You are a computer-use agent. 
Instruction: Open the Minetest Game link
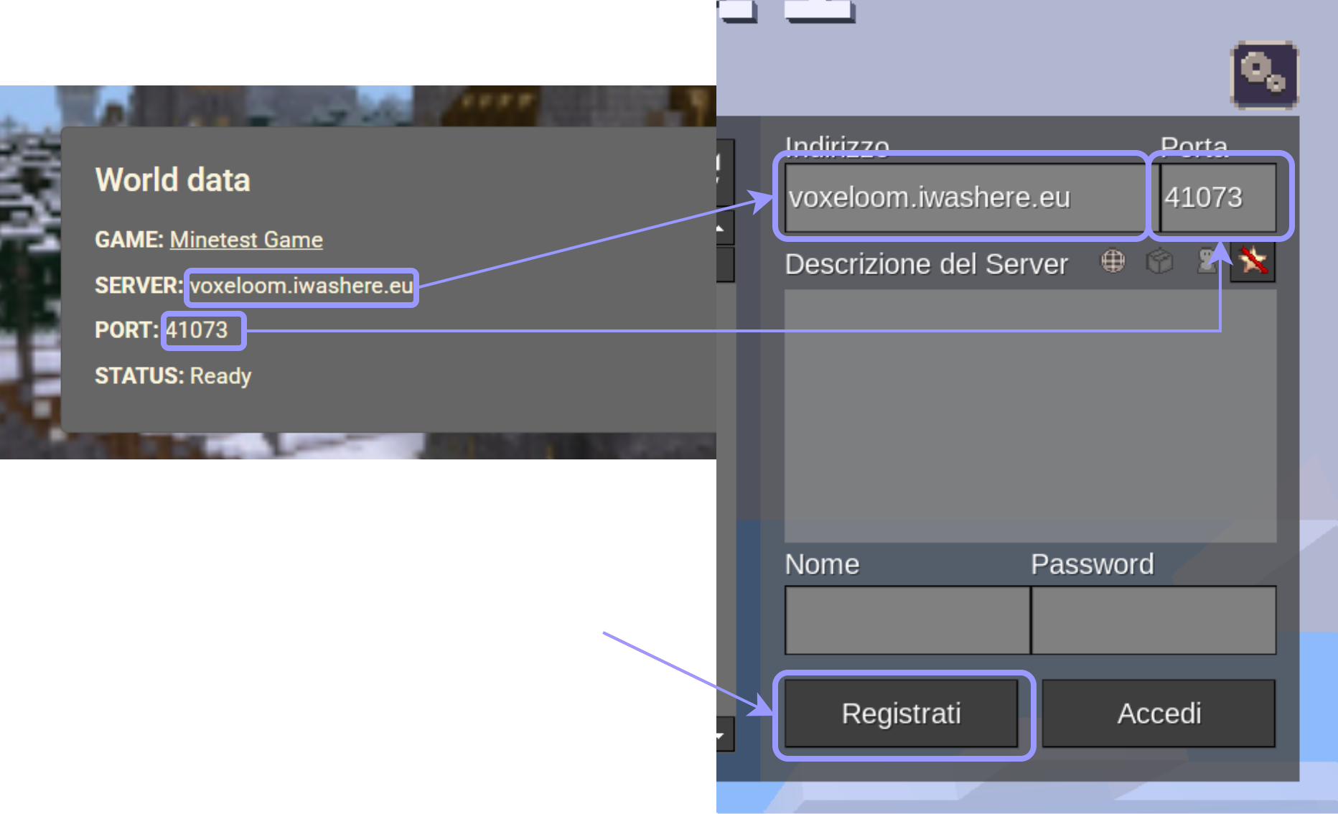pos(246,240)
